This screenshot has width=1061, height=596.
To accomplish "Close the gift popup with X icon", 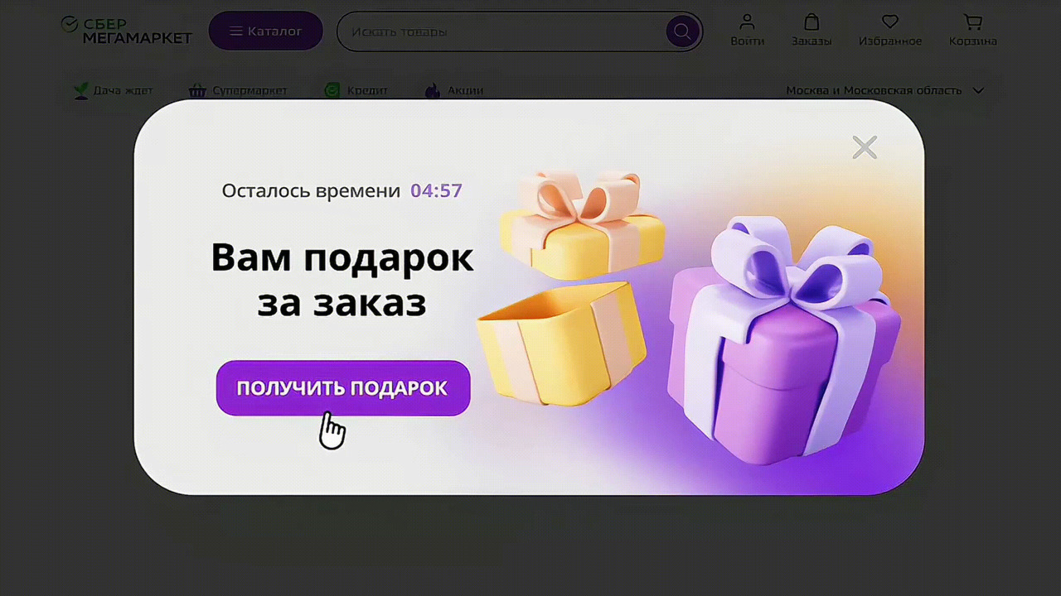I will (865, 147).
